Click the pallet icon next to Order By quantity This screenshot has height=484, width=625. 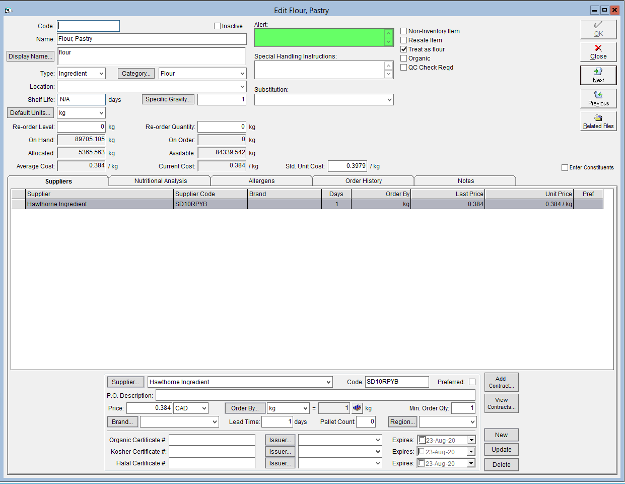click(357, 408)
